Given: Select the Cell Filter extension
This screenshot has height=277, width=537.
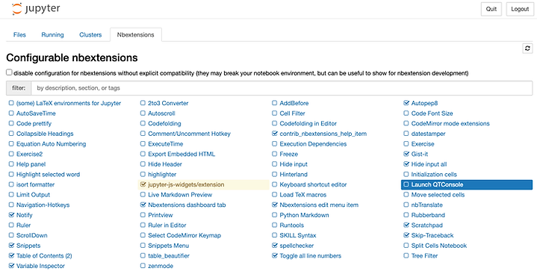Looking at the screenshot, I should [x=292, y=113].
